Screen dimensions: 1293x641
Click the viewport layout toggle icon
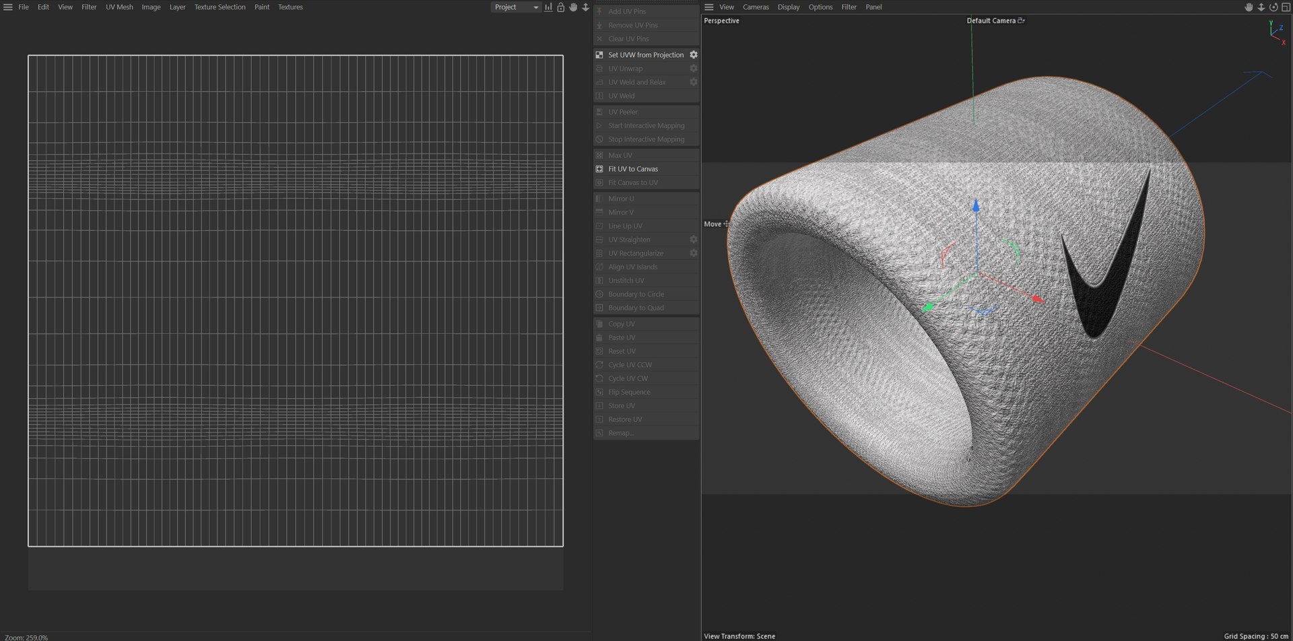click(1286, 7)
